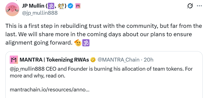Open the three-dot more options menu
Screen dimensions: 207x98
point(199,6)
